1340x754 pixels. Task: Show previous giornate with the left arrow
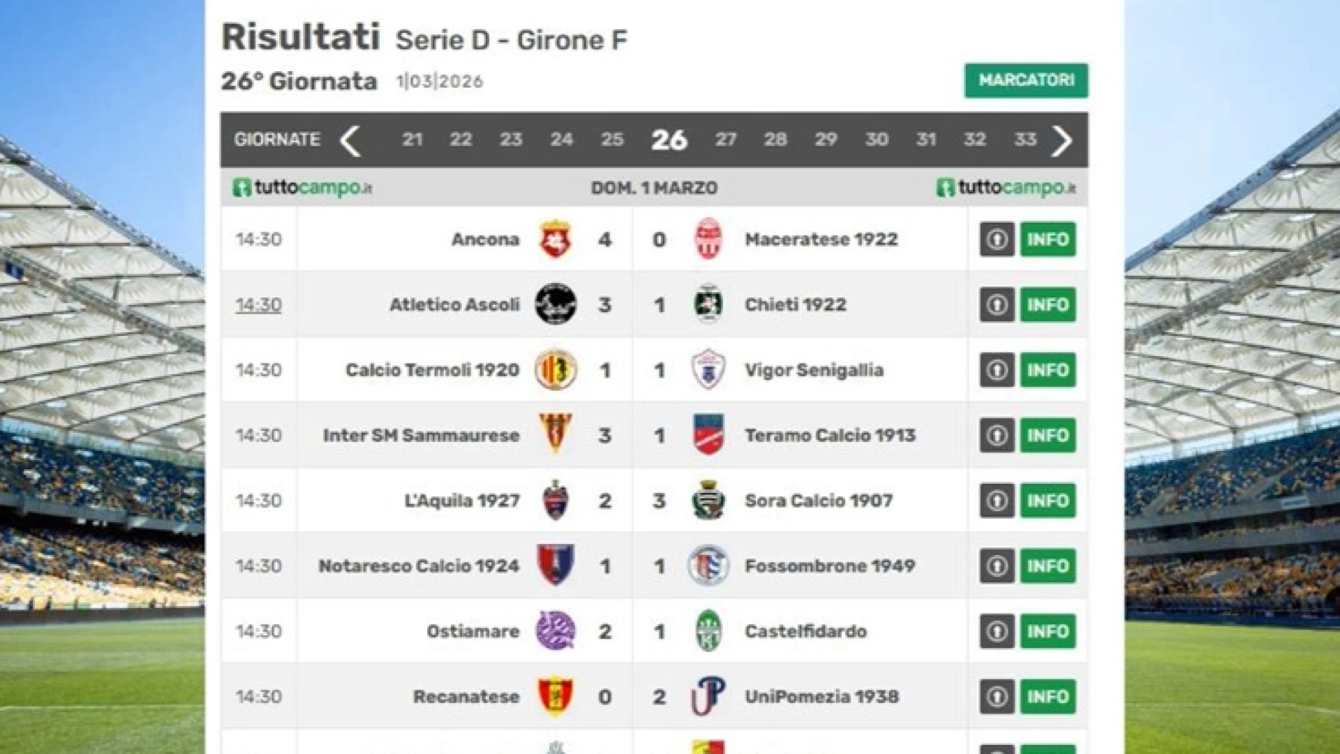click(x=352, y=140)
